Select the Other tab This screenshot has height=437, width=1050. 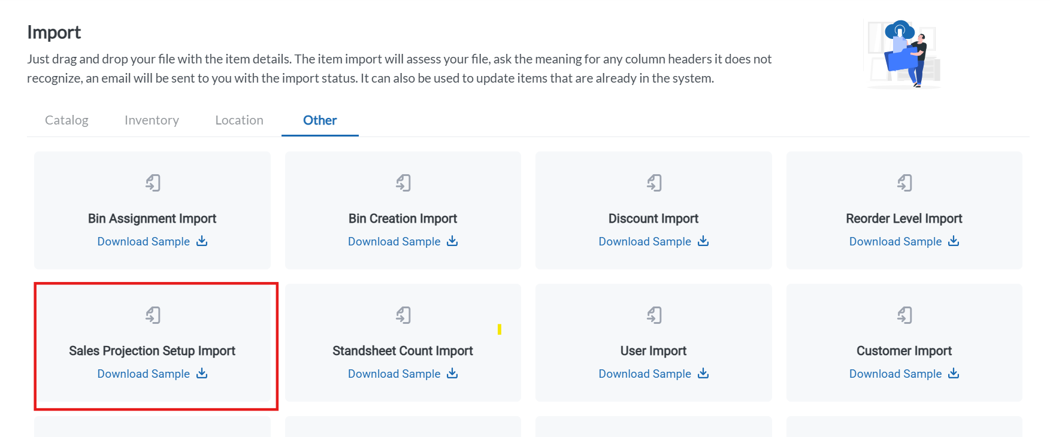coord(320,120)
